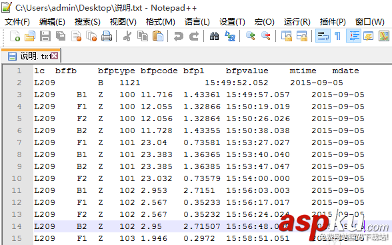Click the Notepad++ title bar app icon

pos(6,7)
